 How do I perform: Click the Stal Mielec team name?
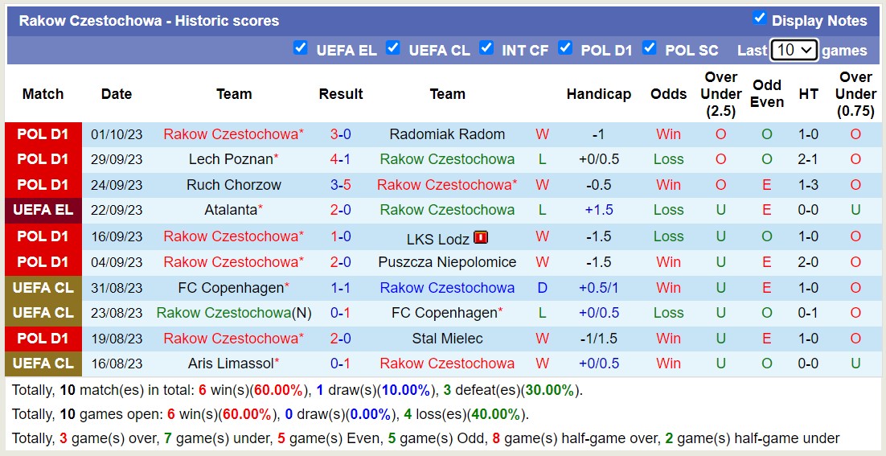[x=448, y=339]
